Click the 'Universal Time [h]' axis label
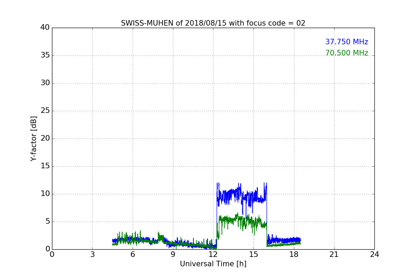416x277 pixels. (x=213, y=264)
